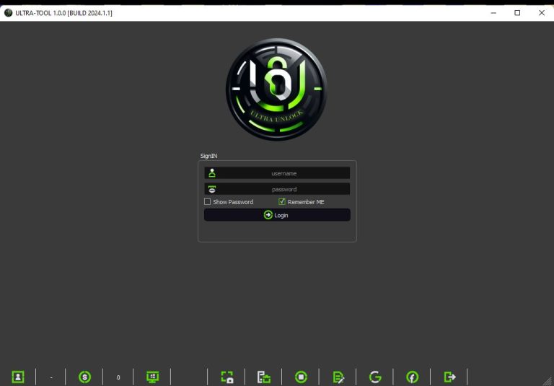Click the credits value 0 in status bar
The image size is (554, 386).
coord(118,377)
